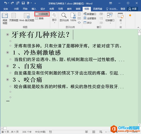
Task: Expand heading 2、自发痛 plus symbol
Action: [8, 66]
